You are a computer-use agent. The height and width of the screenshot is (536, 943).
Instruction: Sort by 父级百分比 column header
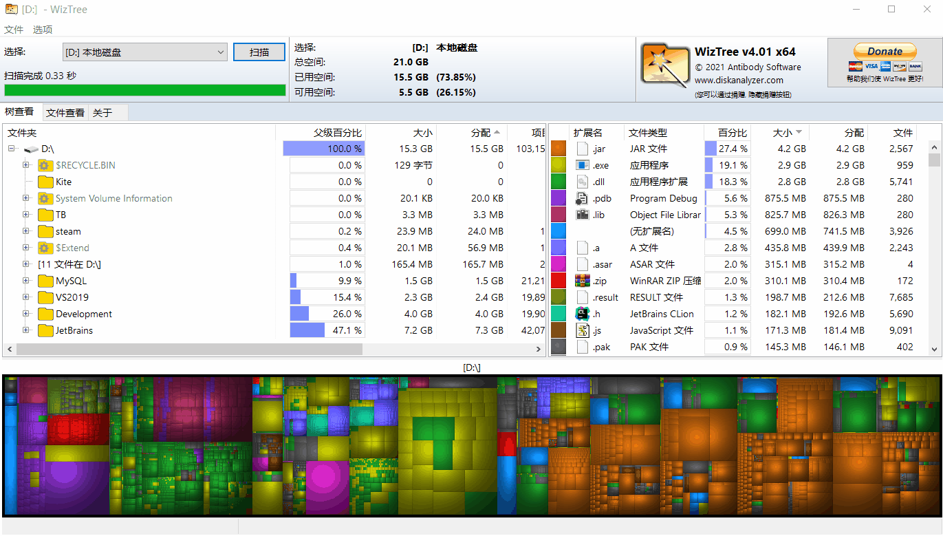321,133
